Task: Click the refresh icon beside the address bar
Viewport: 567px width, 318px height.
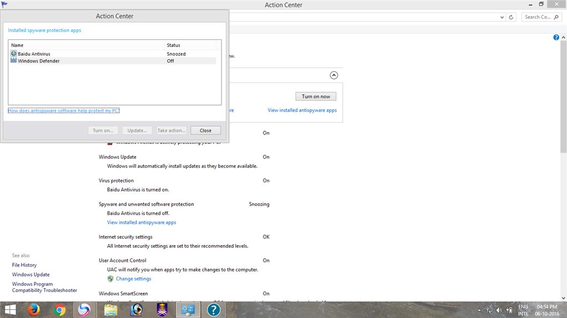Action: tap(511, 17)
